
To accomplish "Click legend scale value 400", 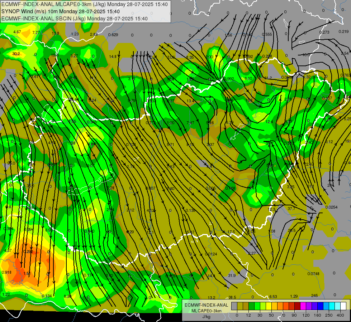I will pos(340,315).
